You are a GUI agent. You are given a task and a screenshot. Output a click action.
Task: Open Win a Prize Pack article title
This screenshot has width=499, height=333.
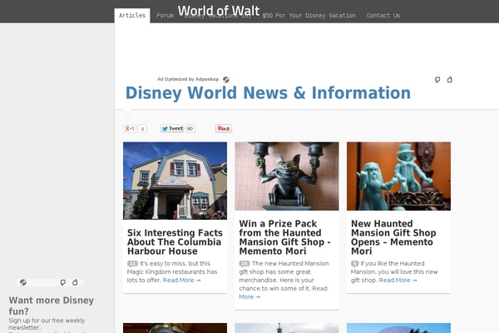click(x=284, y=237)
